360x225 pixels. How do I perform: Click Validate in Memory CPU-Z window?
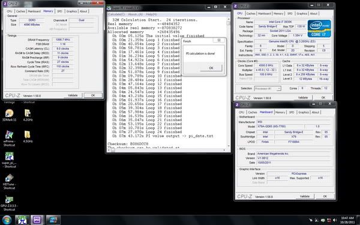(x=73, y=95)
